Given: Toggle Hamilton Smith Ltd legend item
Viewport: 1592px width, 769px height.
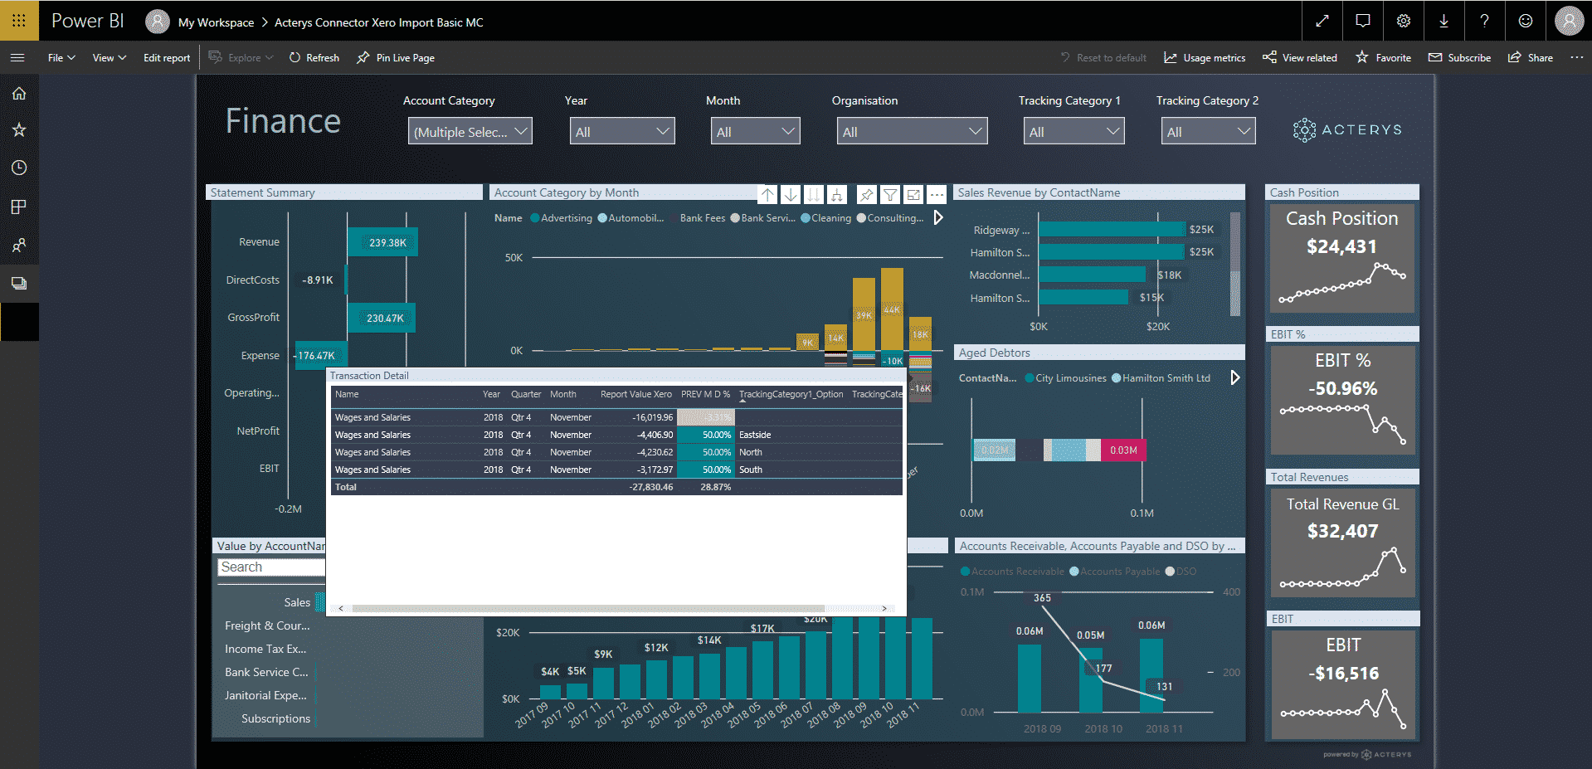Looking at the screenshot, I should 1161,378.
